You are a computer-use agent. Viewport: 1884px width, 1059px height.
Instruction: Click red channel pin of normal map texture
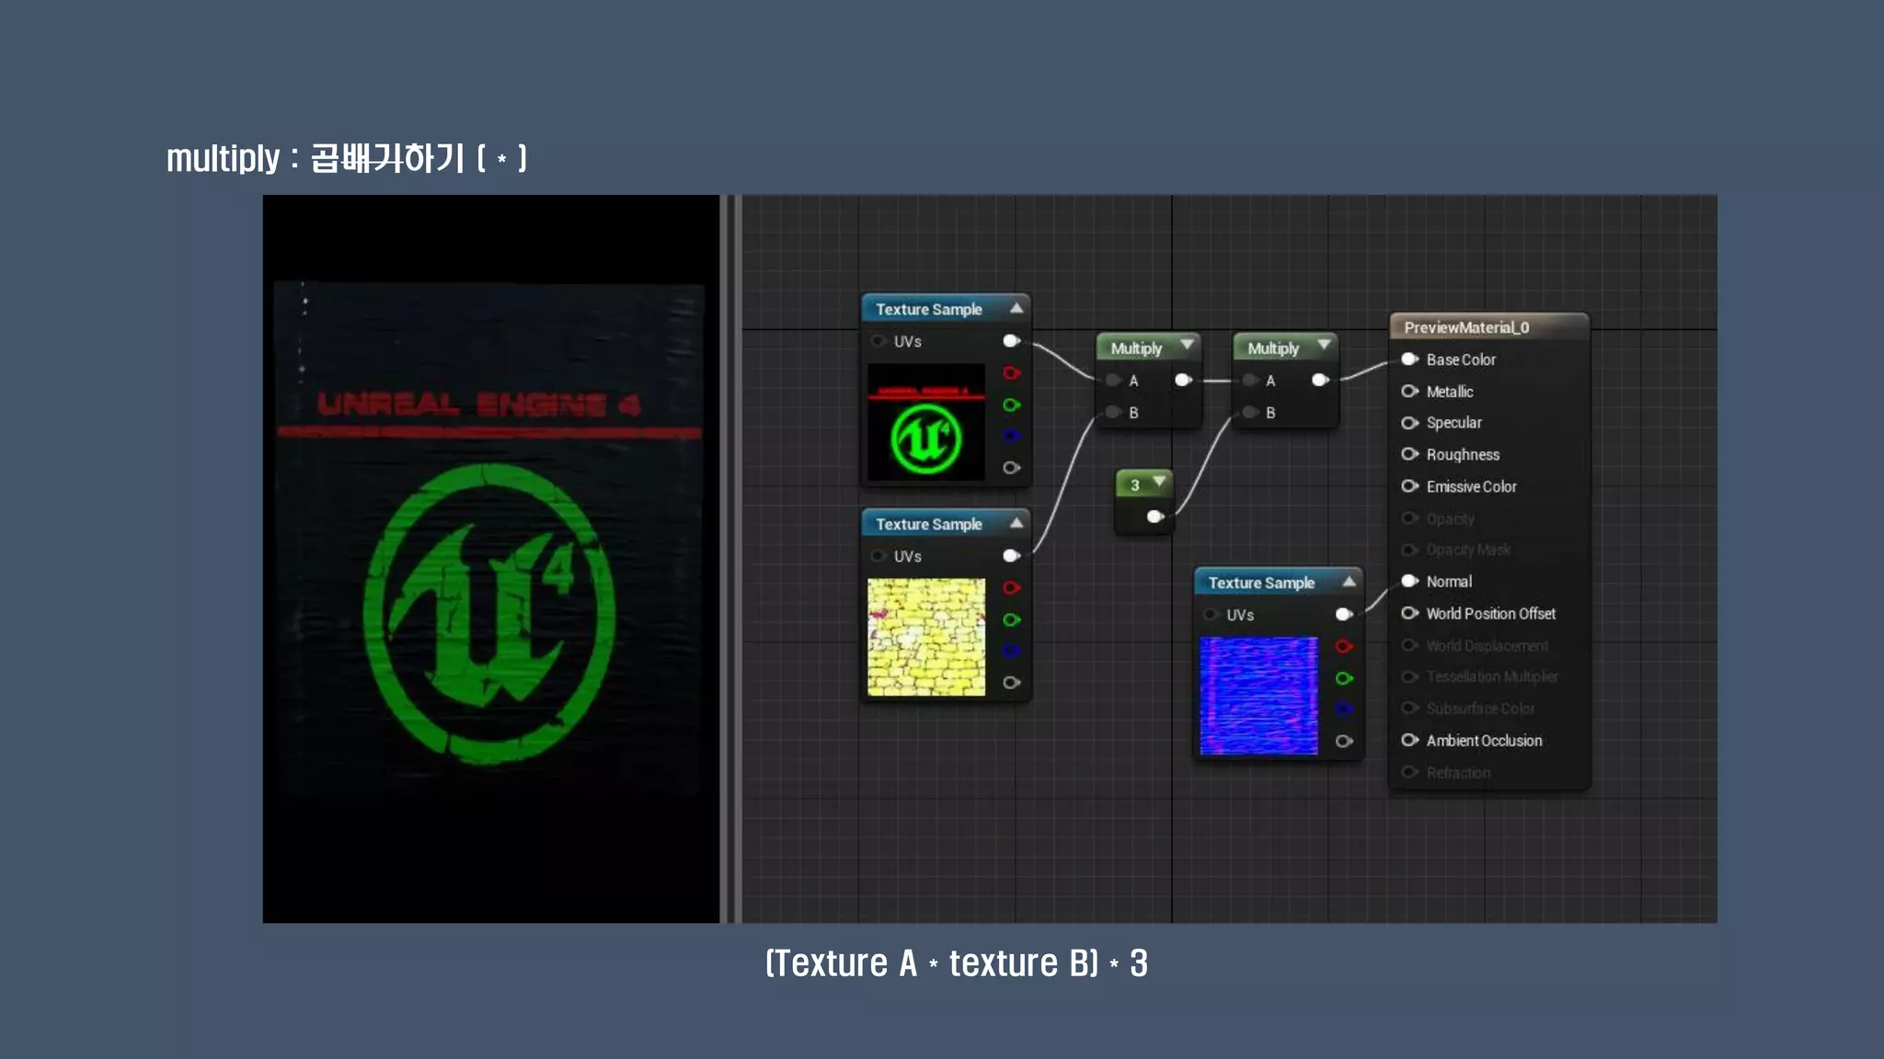[1344, 646]
